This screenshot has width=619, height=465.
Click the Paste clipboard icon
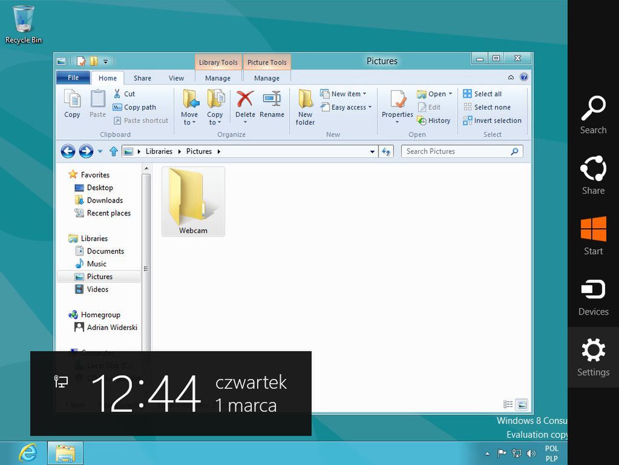pos(97,104)
